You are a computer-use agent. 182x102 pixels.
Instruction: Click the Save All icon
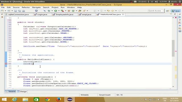(20, 11)
